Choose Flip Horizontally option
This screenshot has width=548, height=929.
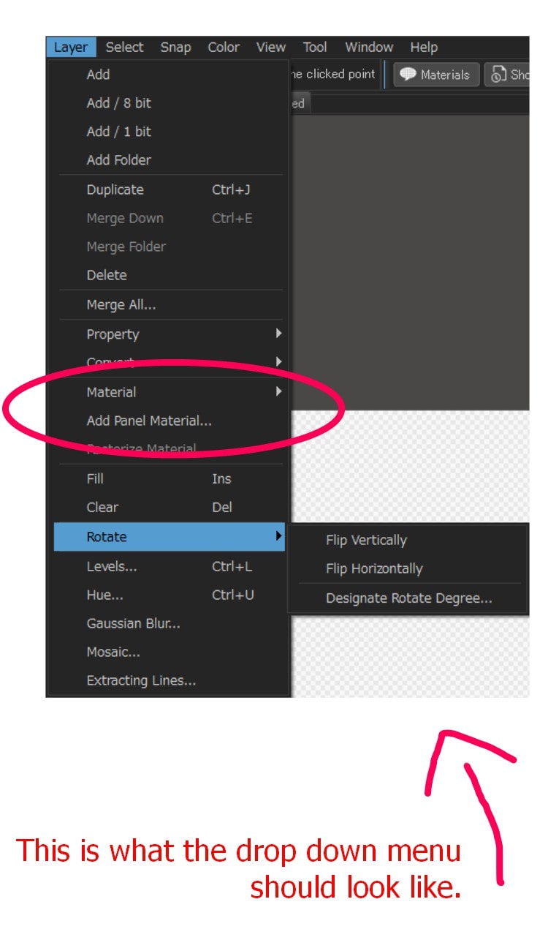pos(374,569)
